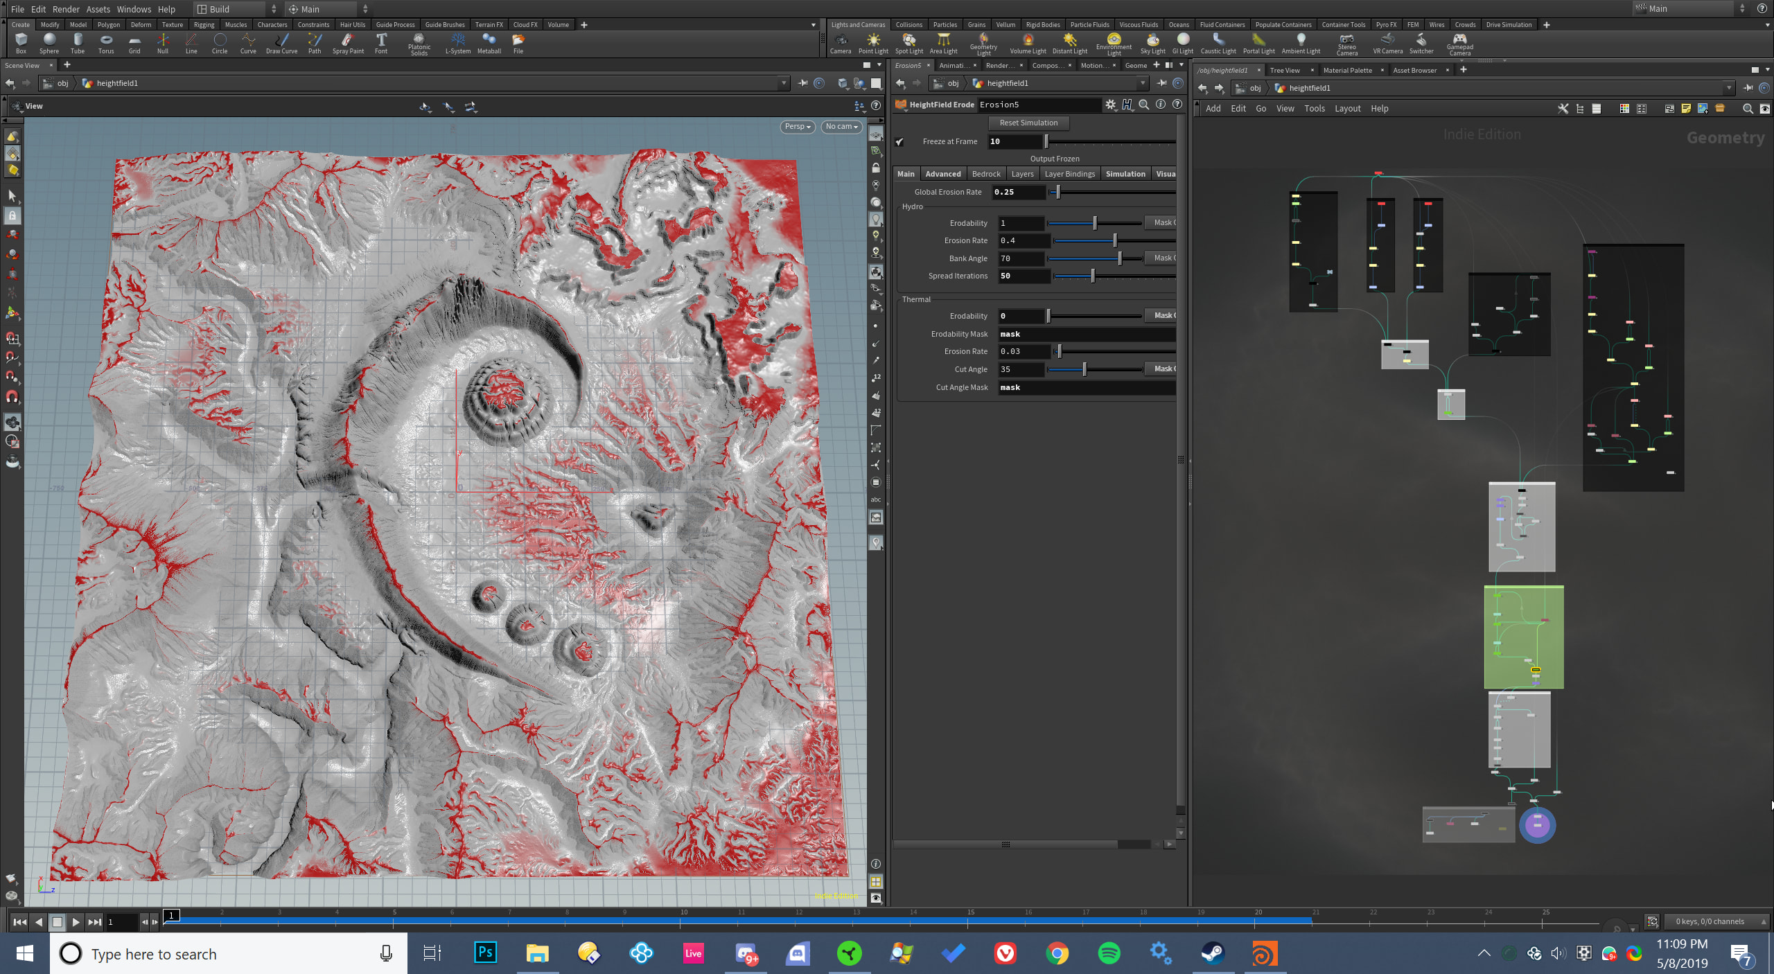Switch to the Bedrock tab
The height and width of the screenshot is (974, 1774).
985,174
